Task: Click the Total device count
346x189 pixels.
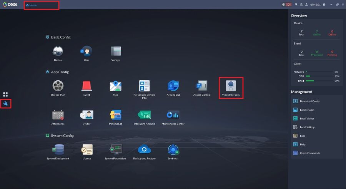Action: pyautogui.click(x=301, y=33)
